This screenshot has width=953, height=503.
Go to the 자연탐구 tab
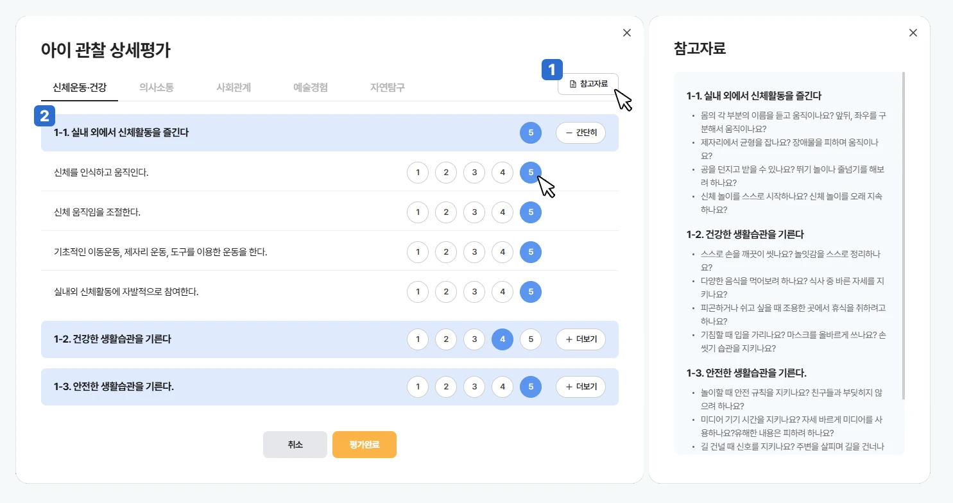click(387, 87)
